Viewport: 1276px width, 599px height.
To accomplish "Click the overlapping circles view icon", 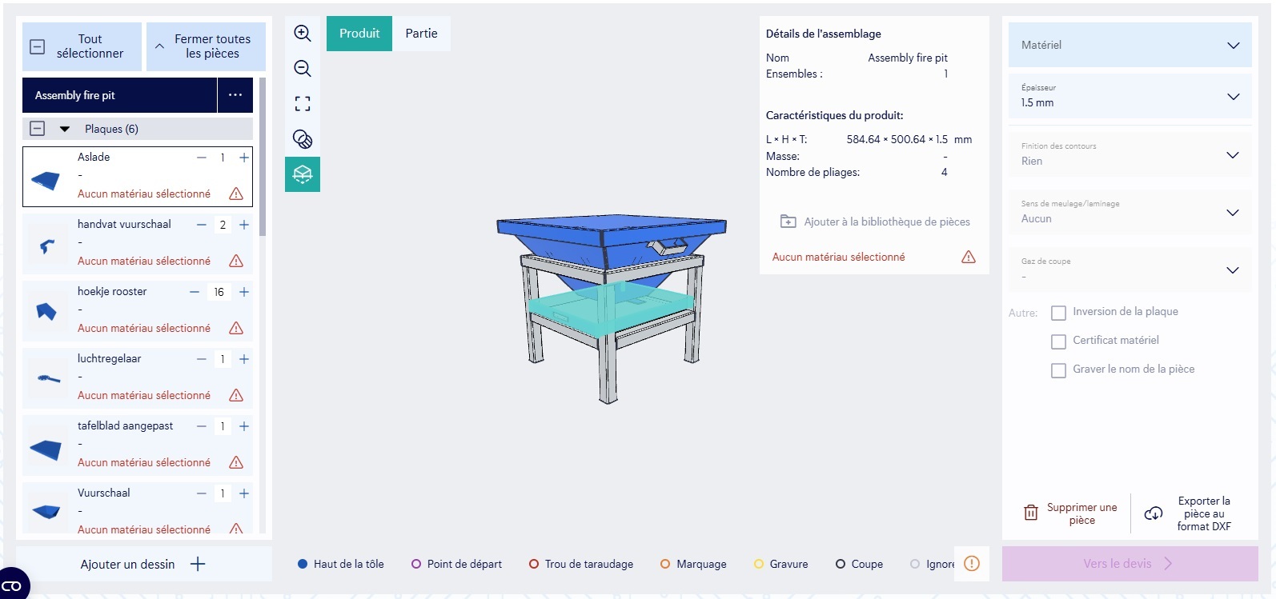I will pos(303,139).
